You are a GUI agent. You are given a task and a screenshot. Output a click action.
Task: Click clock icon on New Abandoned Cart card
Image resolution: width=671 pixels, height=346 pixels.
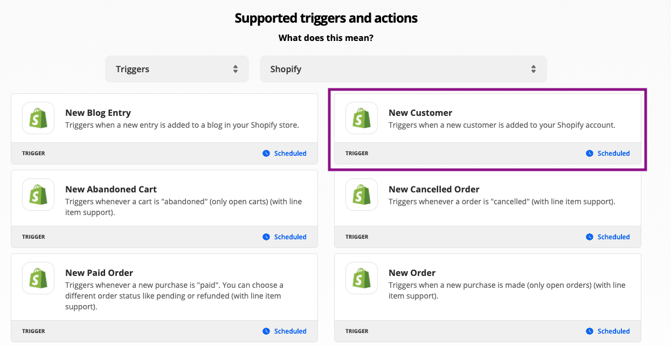(266, 237)
